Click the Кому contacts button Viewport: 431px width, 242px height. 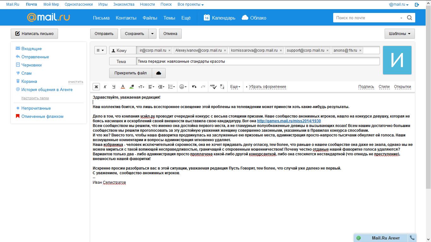123,50
